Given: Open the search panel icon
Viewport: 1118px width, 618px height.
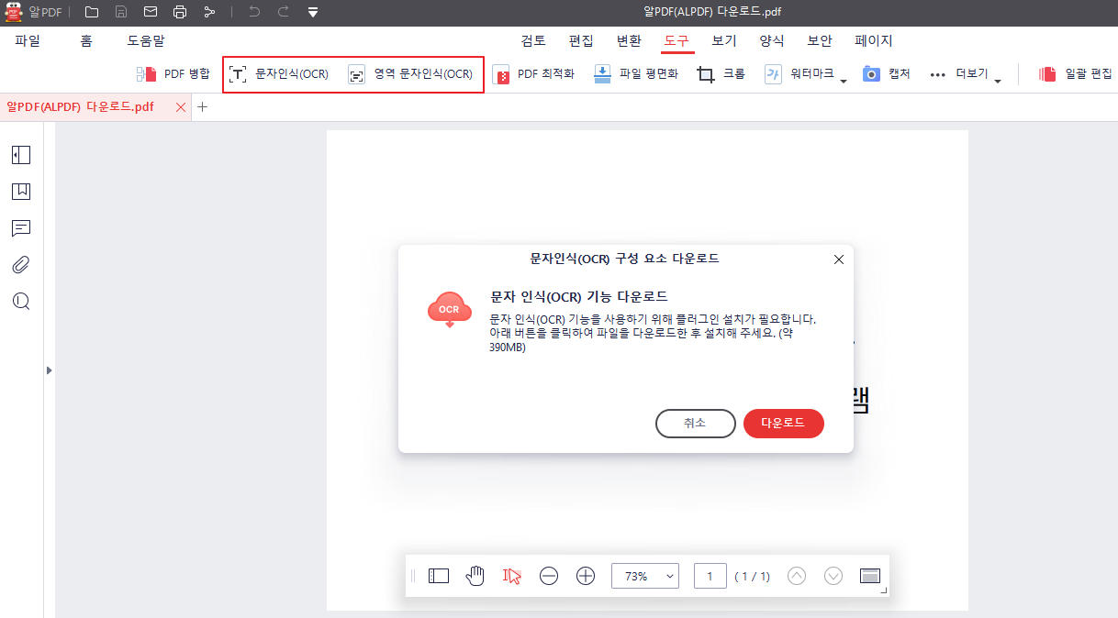Looking at the screenshot, I should pos(20,302).
